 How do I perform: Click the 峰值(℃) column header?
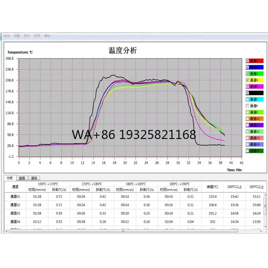[x=212, y=187]
